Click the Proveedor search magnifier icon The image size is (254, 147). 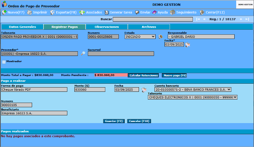coord(83,53)
